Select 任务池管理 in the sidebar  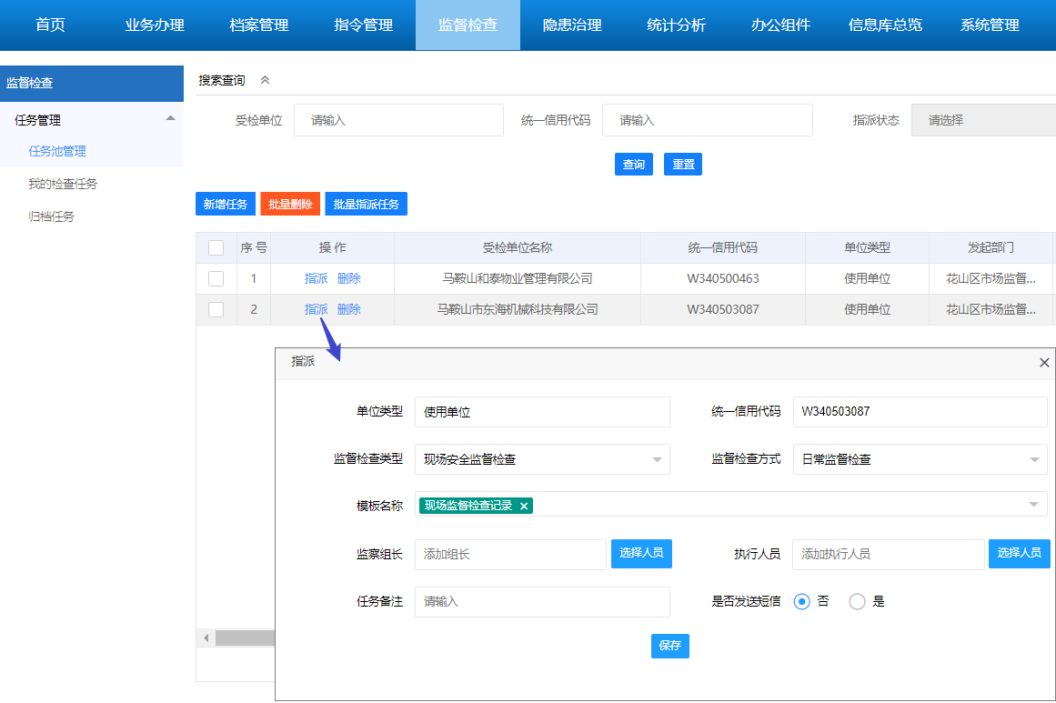pyautogui.click(x=57, y=152)
